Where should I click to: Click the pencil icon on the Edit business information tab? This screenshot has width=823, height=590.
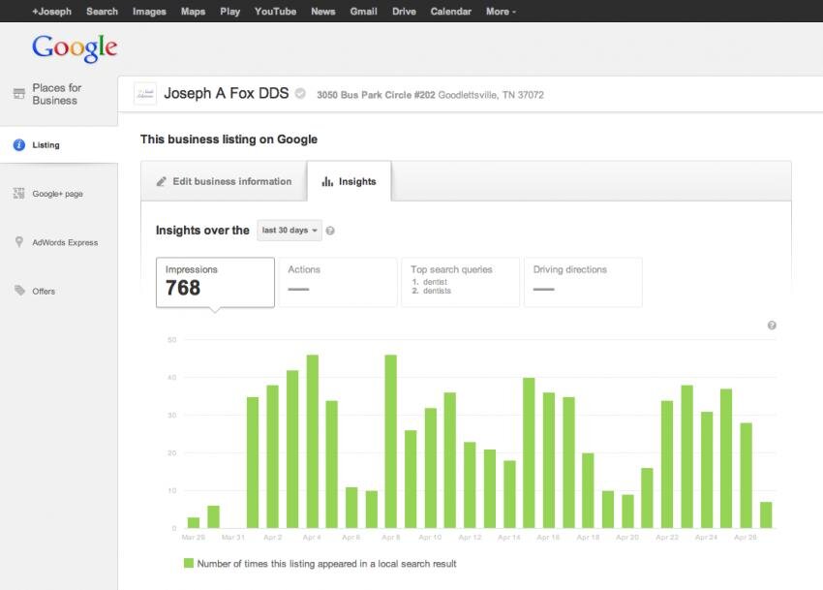tap(161, 182)
